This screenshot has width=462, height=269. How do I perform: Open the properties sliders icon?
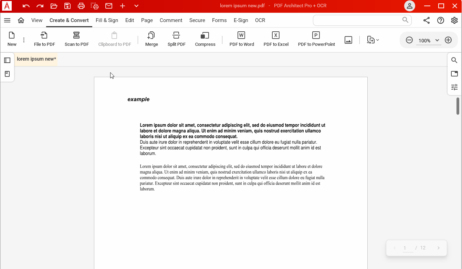click(x=454, y=87)
